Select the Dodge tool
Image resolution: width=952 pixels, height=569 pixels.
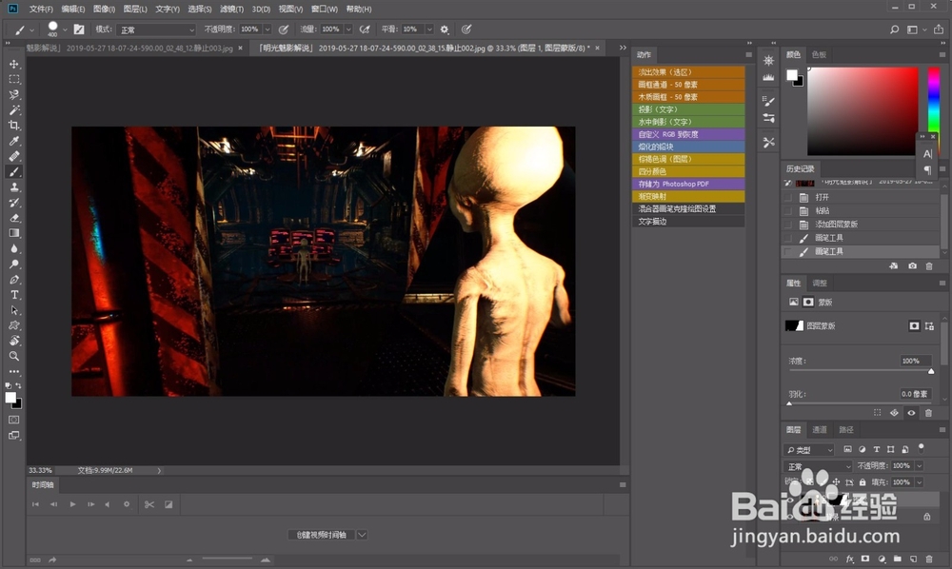click(14, 265)
